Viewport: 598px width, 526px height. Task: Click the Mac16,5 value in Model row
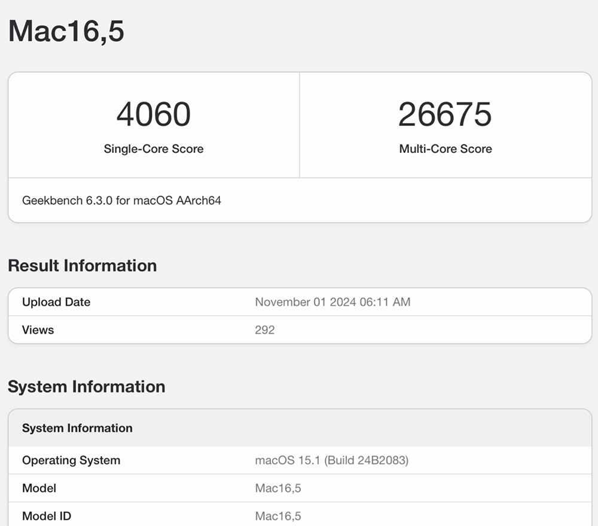click(278, 488)
